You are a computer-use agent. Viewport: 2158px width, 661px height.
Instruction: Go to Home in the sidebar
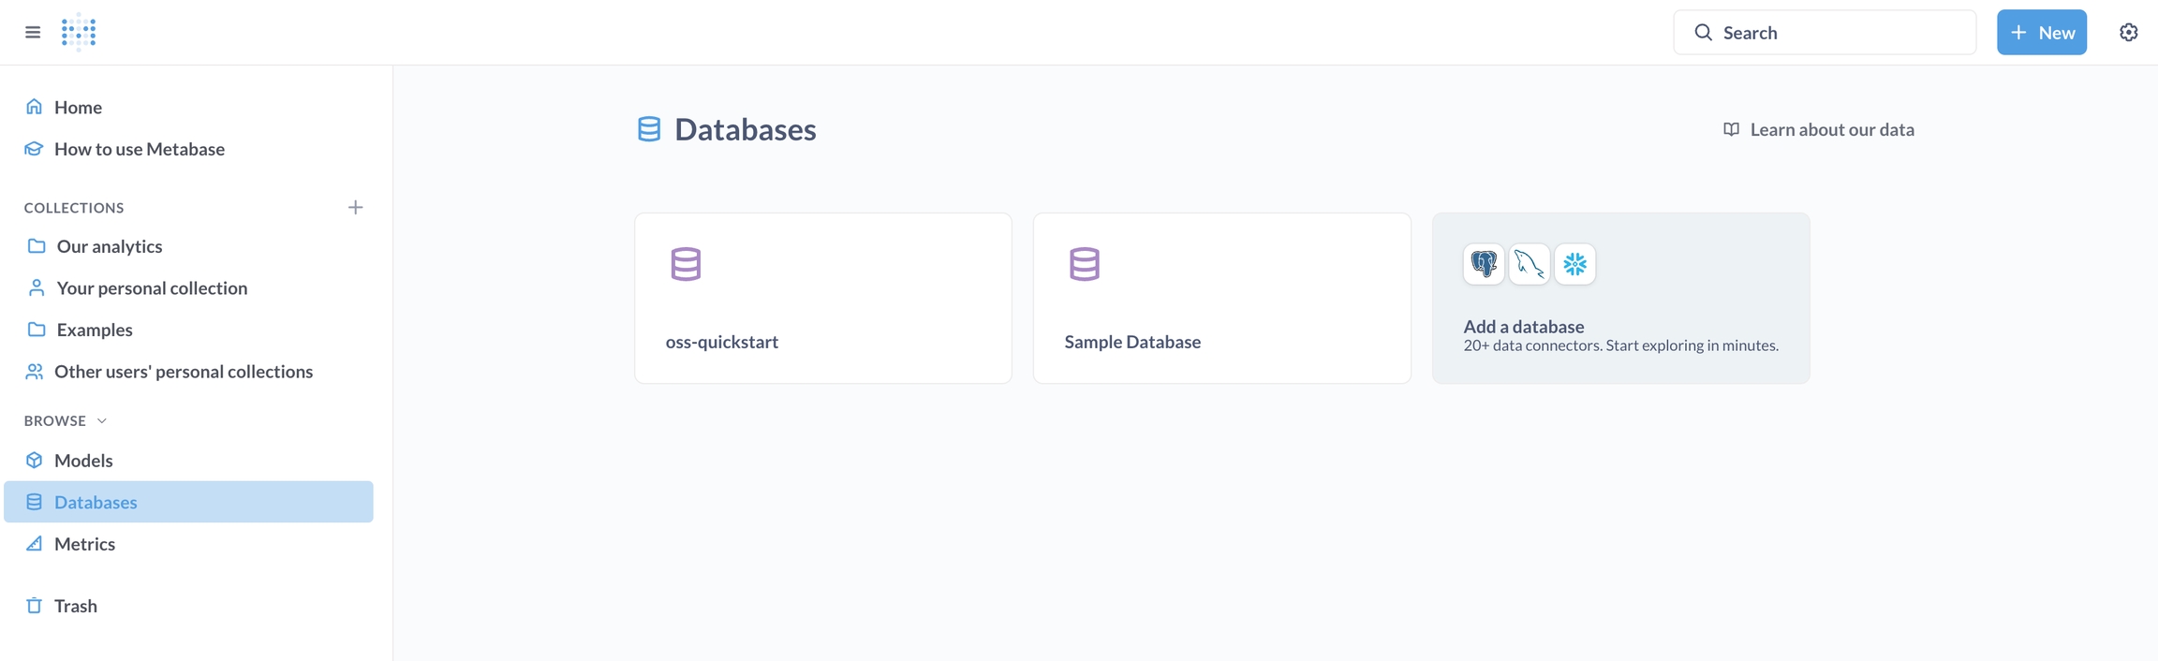click(78, 108)
